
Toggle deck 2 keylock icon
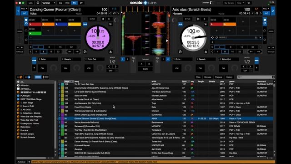point(181,24)
